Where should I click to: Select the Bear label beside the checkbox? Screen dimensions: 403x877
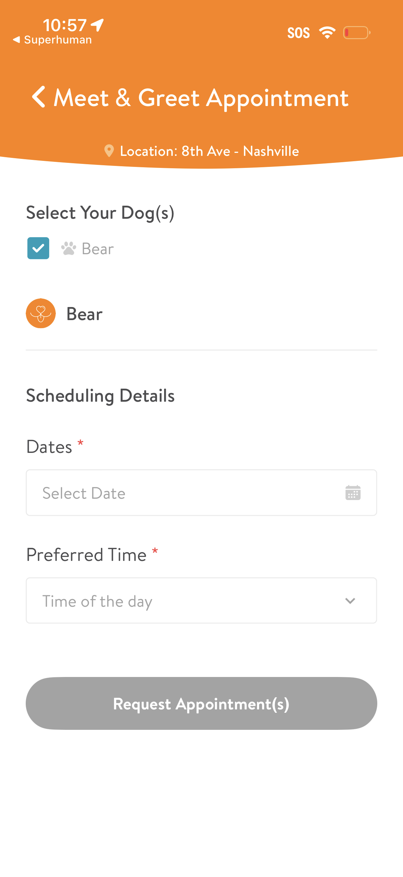[x=98, y=249]
